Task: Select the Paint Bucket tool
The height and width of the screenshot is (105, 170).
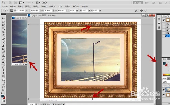Action: click(3, 56)
